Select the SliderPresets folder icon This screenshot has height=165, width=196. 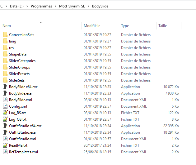(5, 74)
